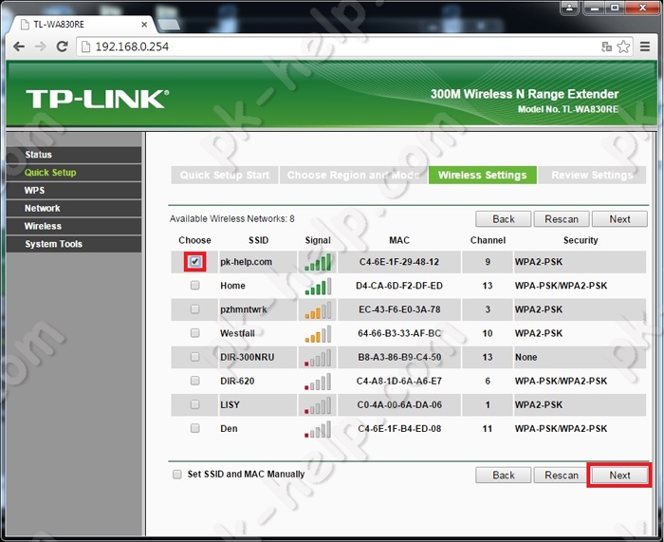The height and width of the screenshot is (542, 664).
Task: Click the pk-help.com SSID text
Action: coord(246,262)
